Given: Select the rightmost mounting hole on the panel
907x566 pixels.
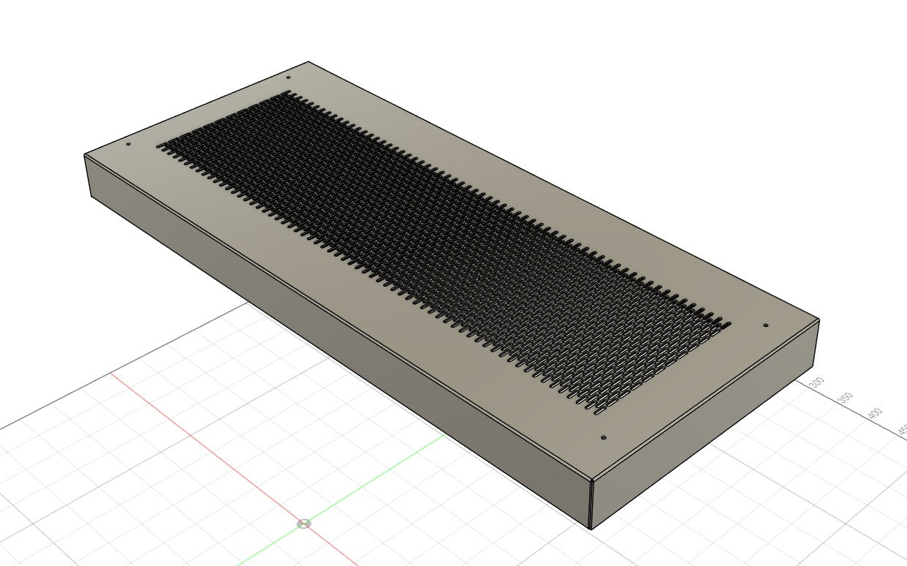Looking at the screenshot, I should tap(765, 325).
